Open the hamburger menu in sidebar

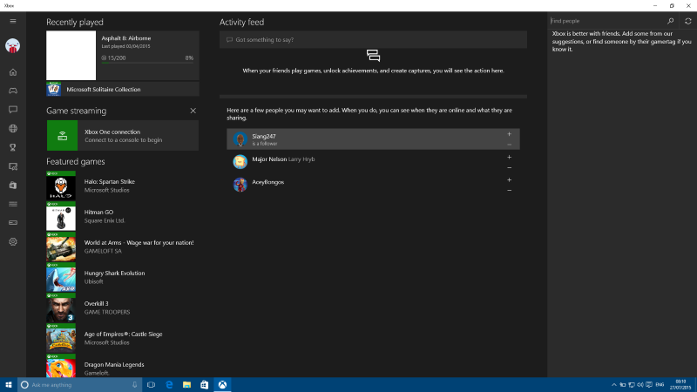(13, 21)
